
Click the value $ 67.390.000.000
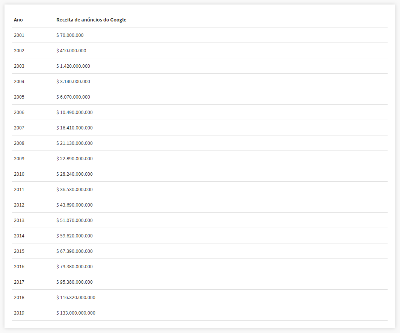click(74, 251)
